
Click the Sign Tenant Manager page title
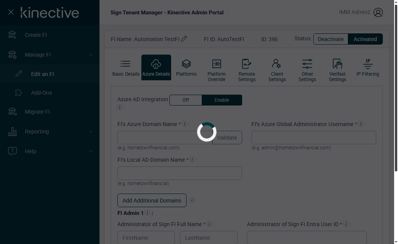[x=167, y=12]
